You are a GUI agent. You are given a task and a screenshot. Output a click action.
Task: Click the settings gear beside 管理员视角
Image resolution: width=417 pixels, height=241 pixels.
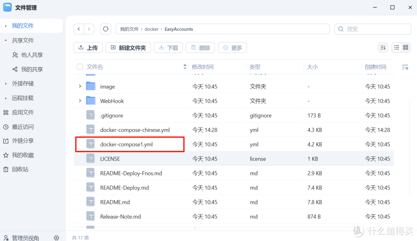click(56, 238)
